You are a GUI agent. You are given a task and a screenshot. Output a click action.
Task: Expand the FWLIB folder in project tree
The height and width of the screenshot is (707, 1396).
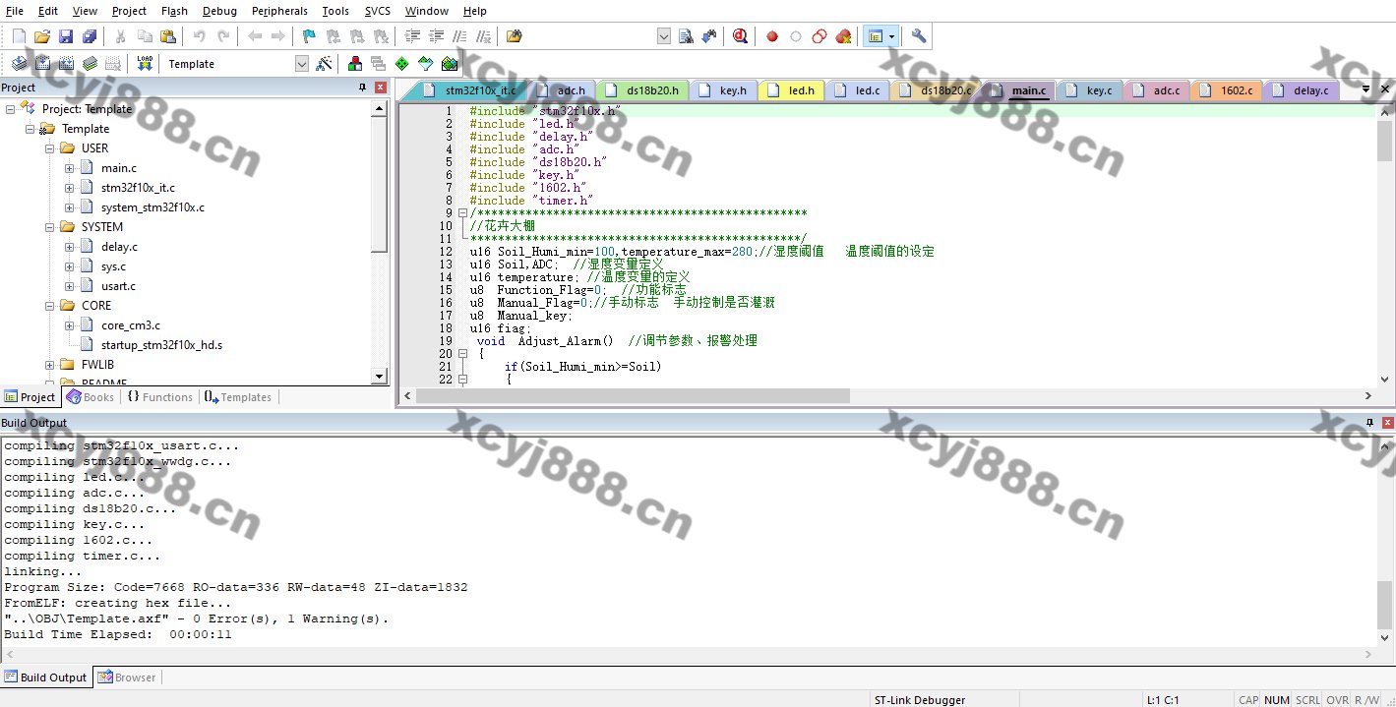point(50,365)
